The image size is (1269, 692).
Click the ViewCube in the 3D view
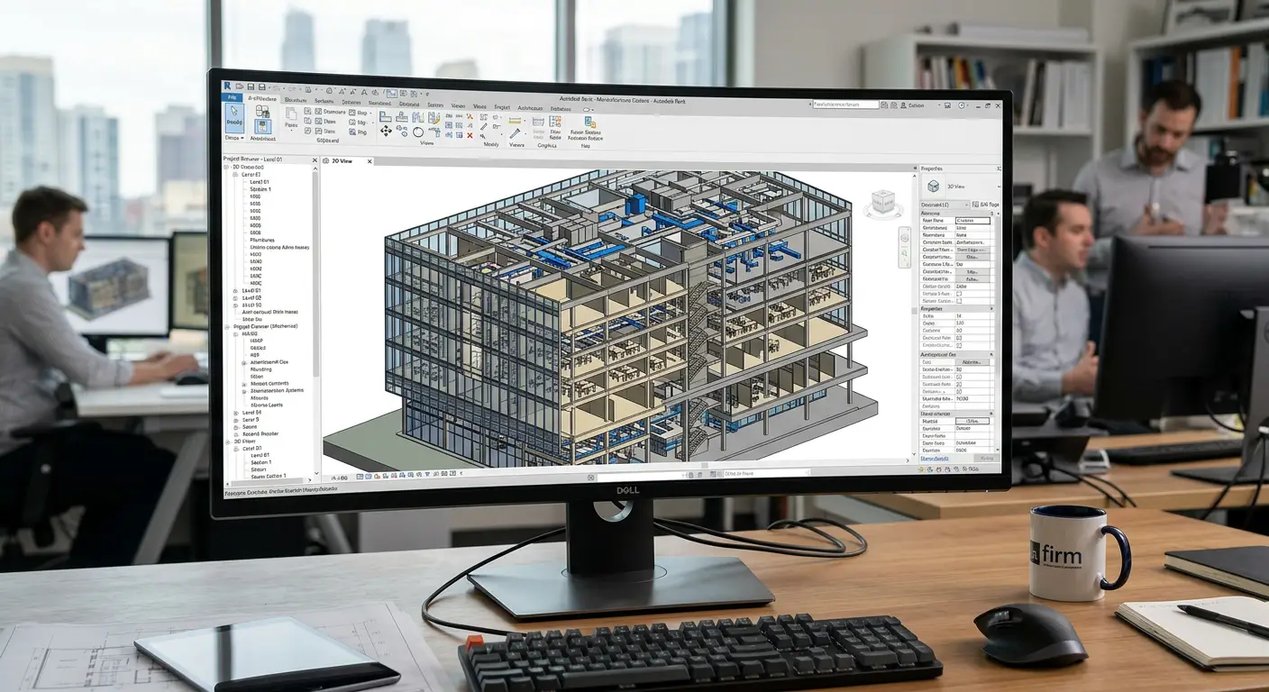coord(883,201)
